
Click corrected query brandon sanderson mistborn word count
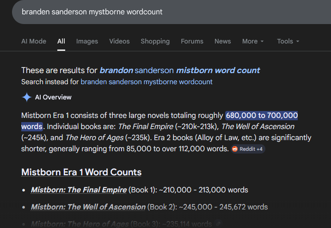coord(180,70)
